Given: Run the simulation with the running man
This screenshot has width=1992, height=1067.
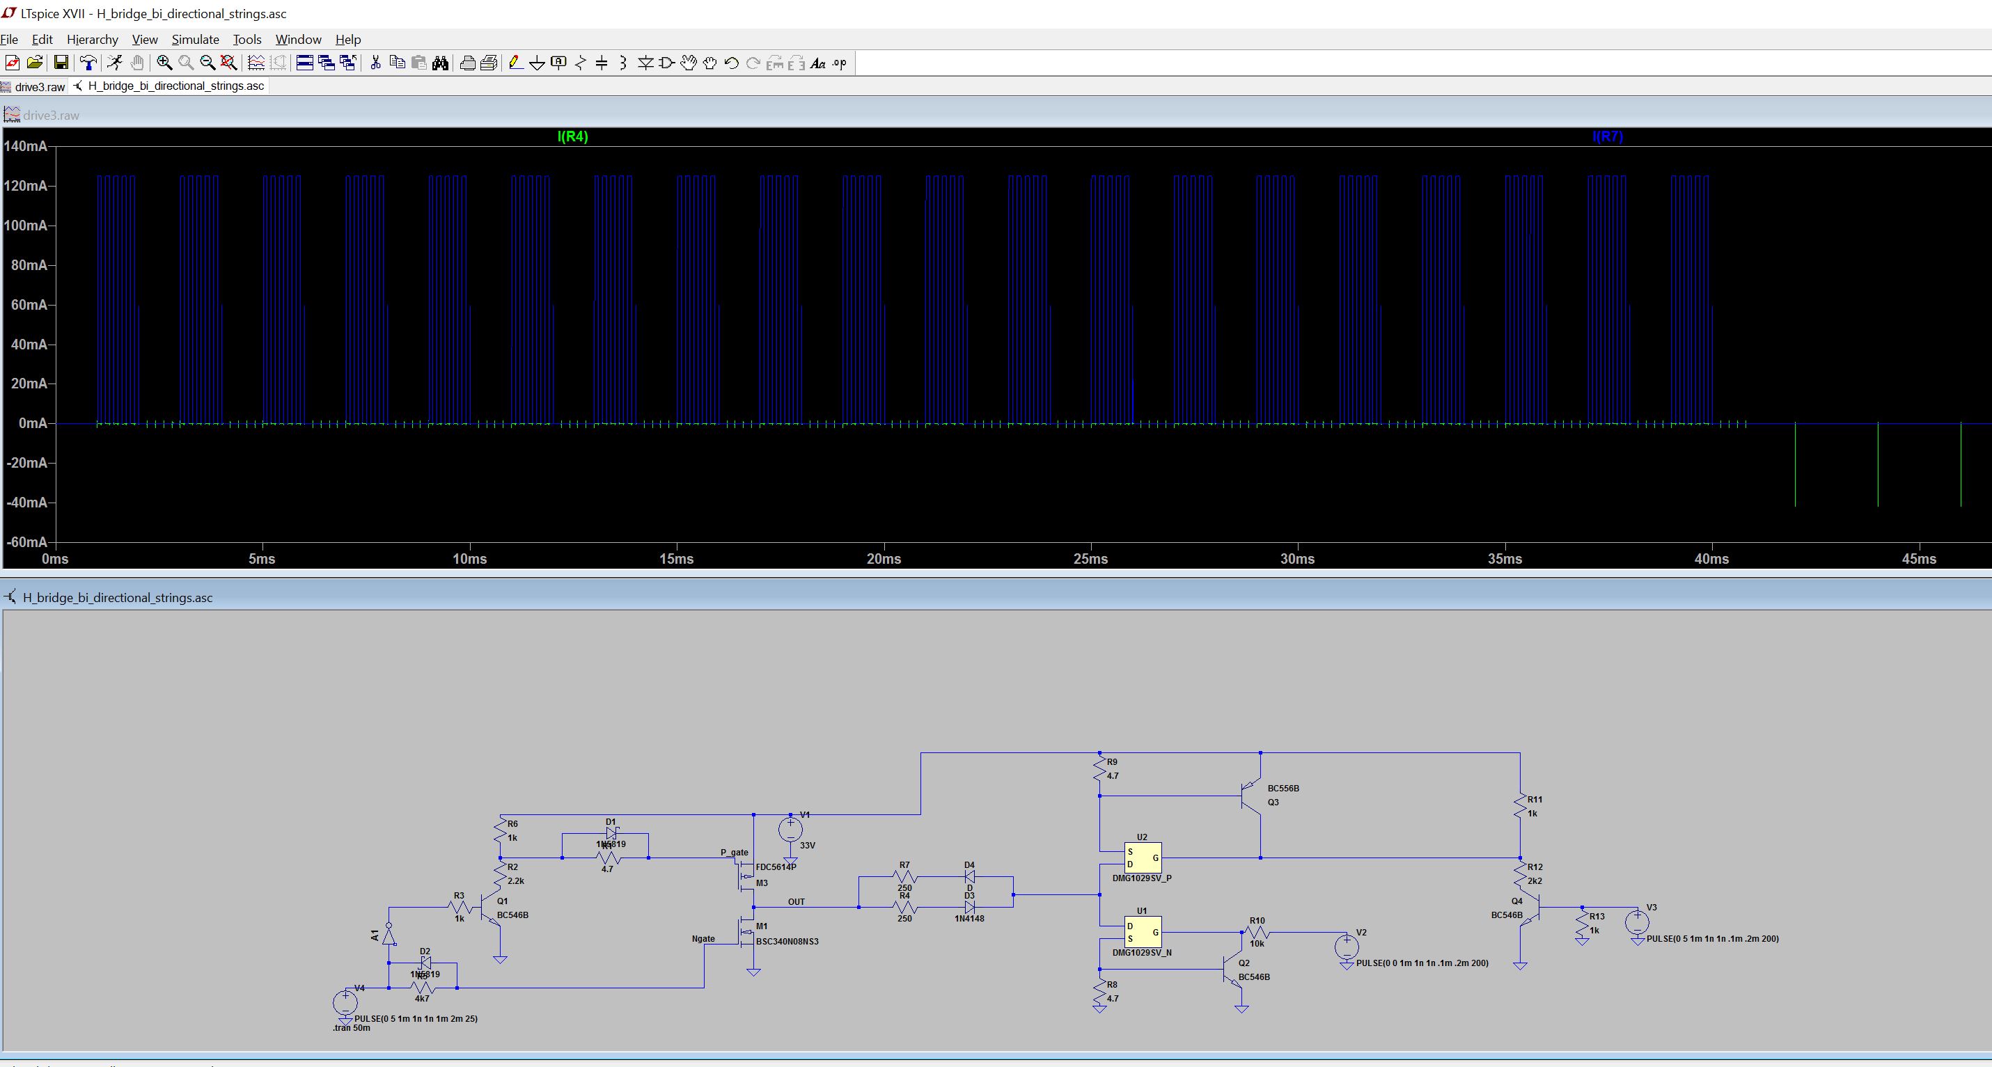Looking at the screenshot, I should (x=115, y=63).
